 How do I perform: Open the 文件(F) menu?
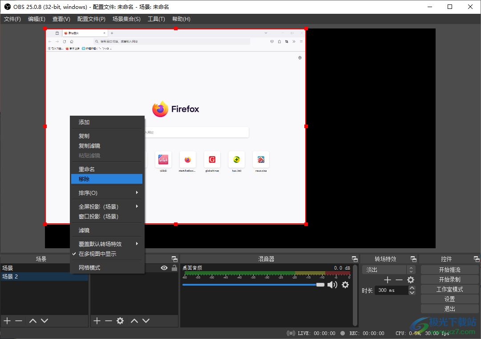pyautogui.click(x=12, y=19)
